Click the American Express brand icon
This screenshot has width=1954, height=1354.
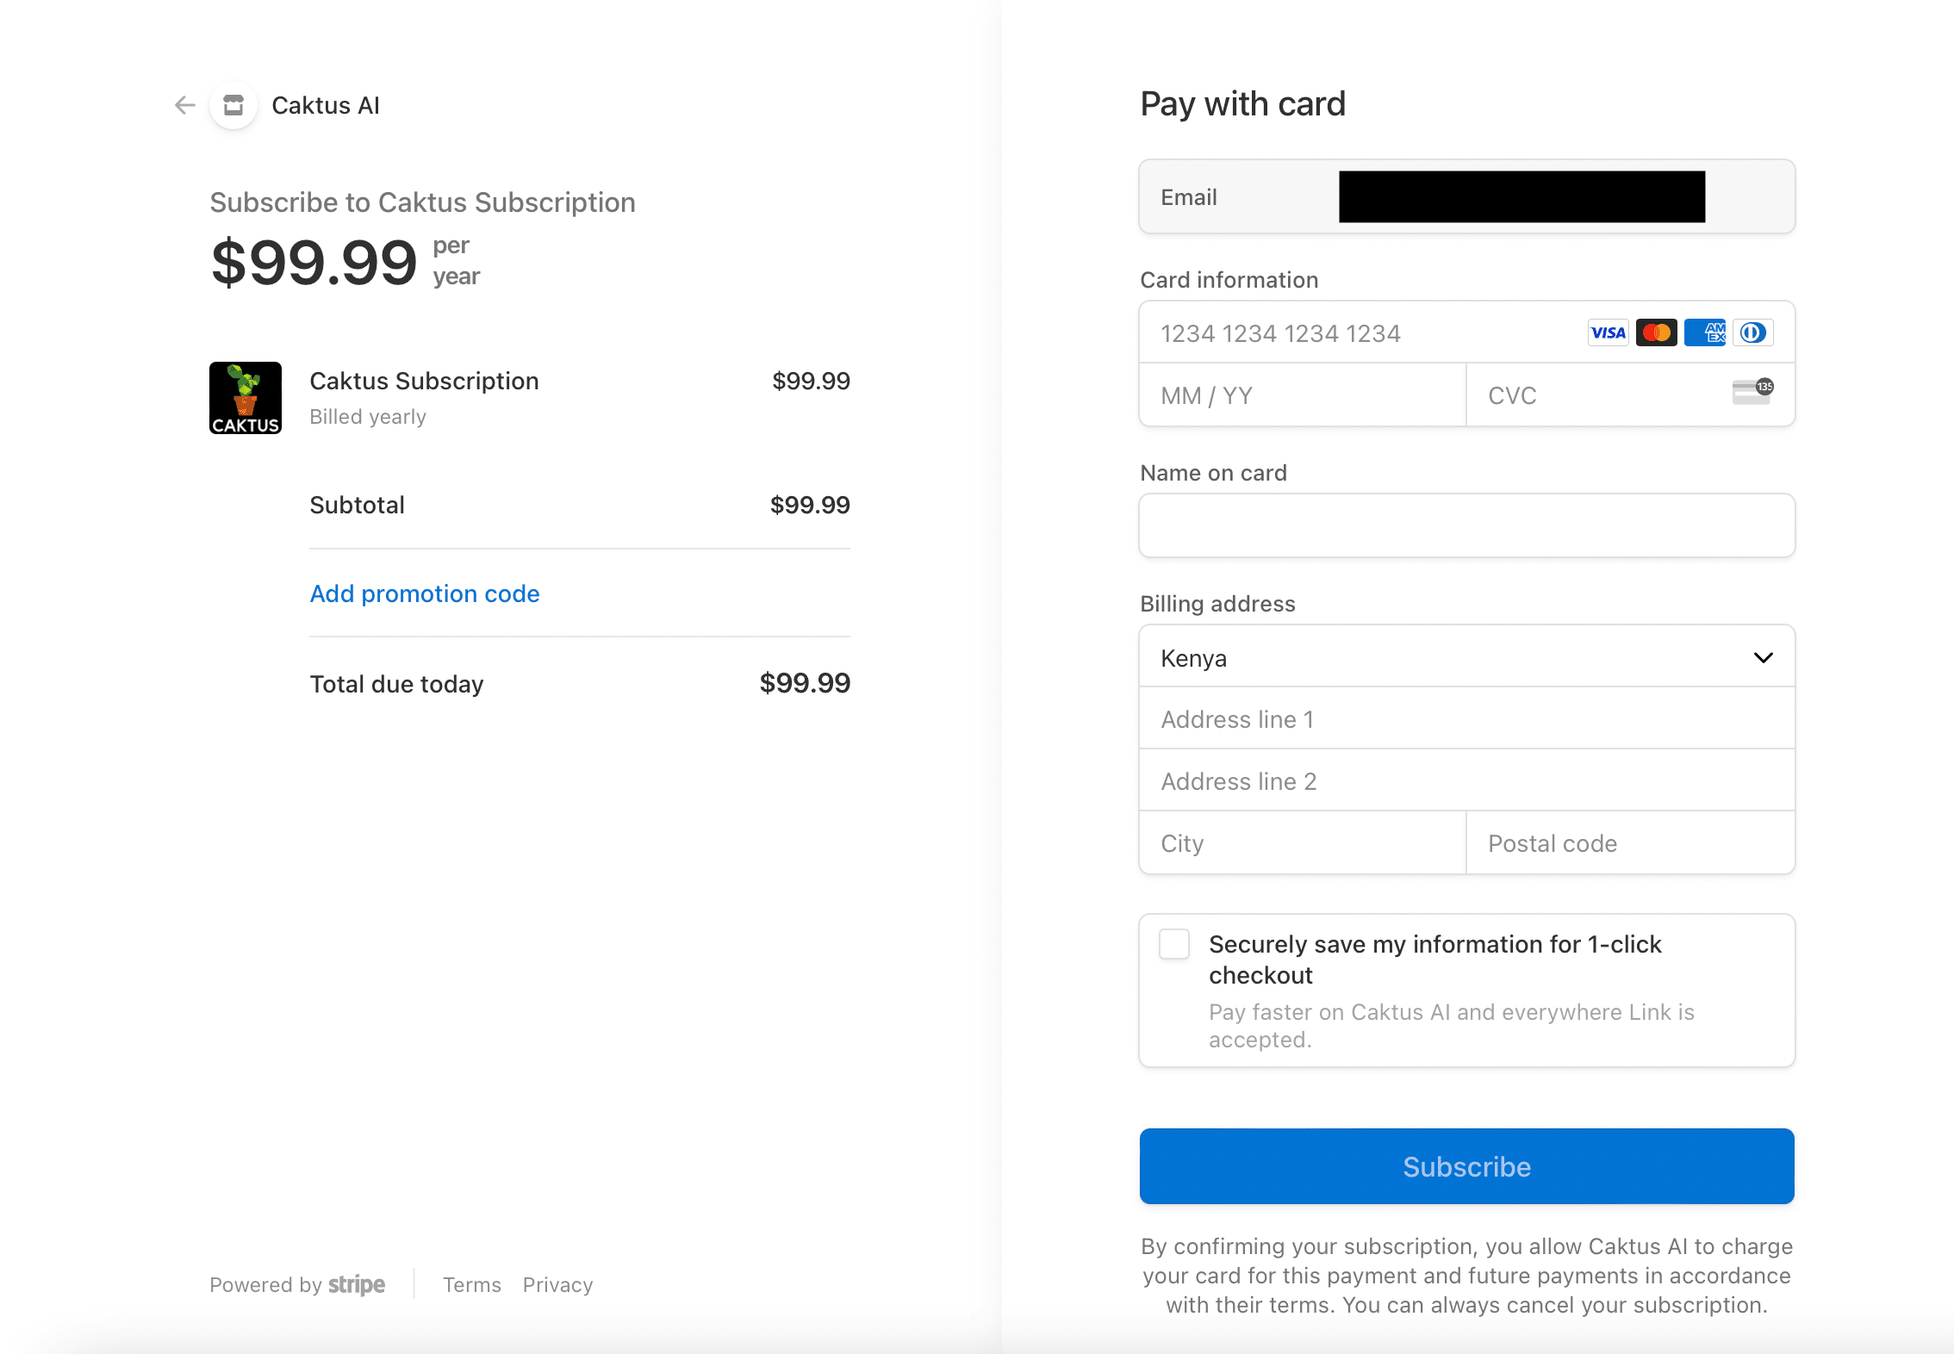pos(1704,333)
